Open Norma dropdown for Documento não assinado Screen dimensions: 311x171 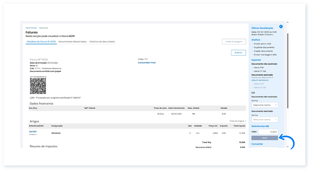pos(264,105)
